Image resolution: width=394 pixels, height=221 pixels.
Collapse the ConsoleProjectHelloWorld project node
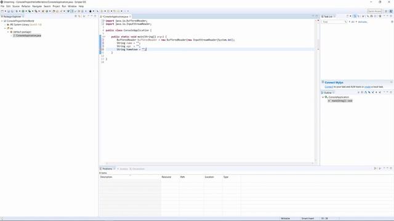click(x=2, y=21)
